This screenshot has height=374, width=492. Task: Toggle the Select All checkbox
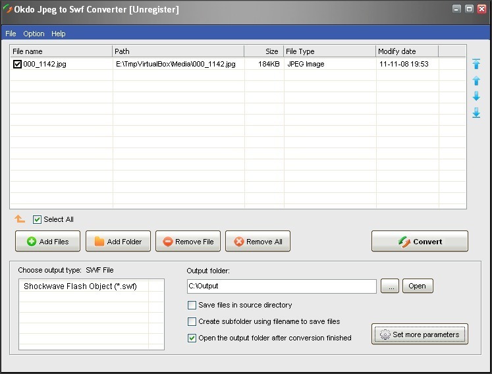(37, 219)
